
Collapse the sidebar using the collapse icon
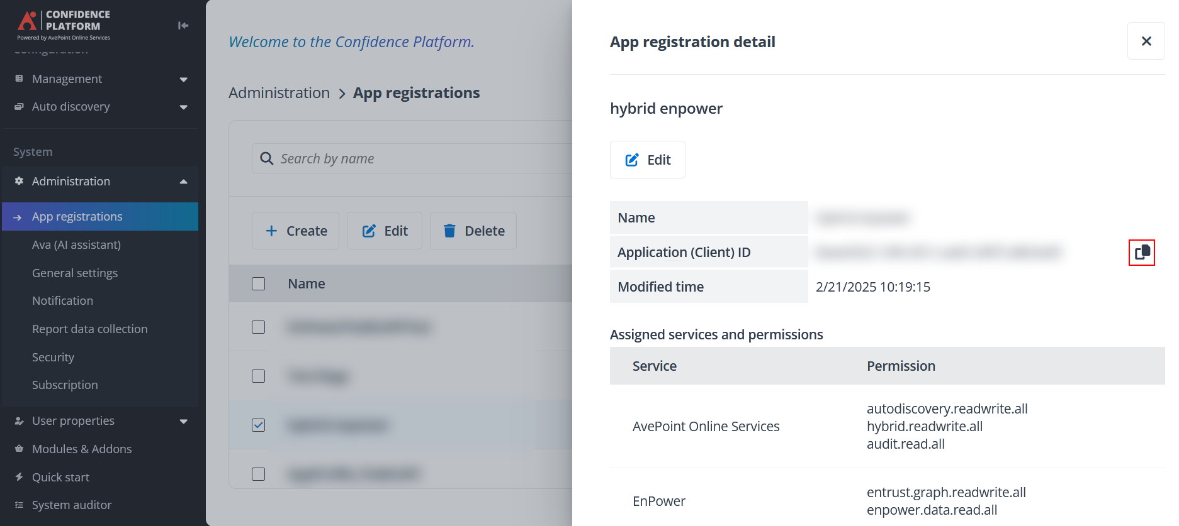(x=183, y=26)
